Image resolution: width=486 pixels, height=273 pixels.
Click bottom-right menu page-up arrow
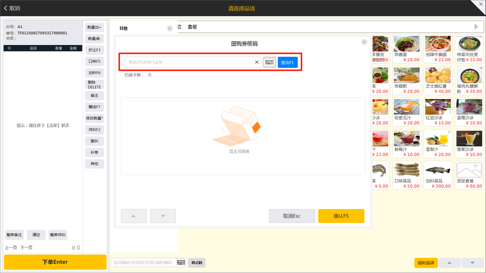pyautogui.click(x=450, y=263)
